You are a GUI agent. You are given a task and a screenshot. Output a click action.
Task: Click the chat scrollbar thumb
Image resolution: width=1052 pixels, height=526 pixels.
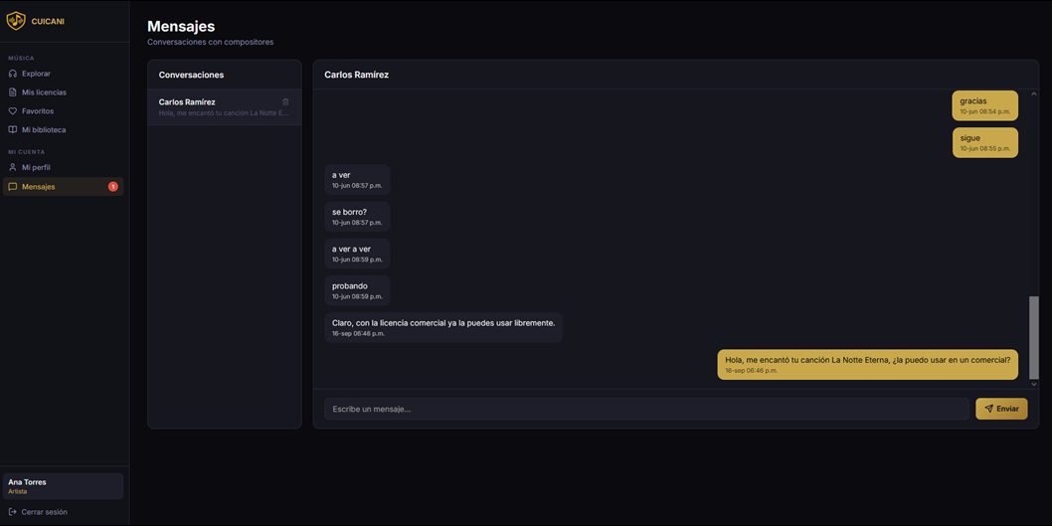[x=1034, y=337]
